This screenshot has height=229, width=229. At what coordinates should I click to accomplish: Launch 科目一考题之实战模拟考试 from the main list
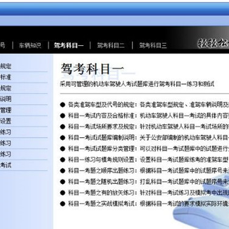101,204
